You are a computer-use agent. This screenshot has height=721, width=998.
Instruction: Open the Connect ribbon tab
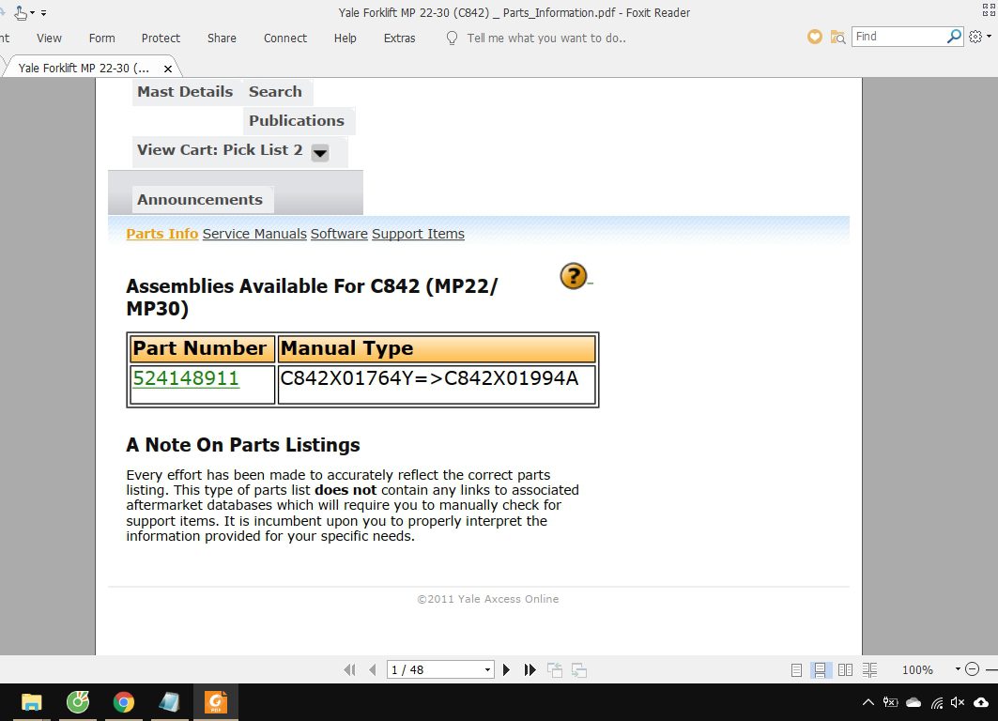coord(285,38)
